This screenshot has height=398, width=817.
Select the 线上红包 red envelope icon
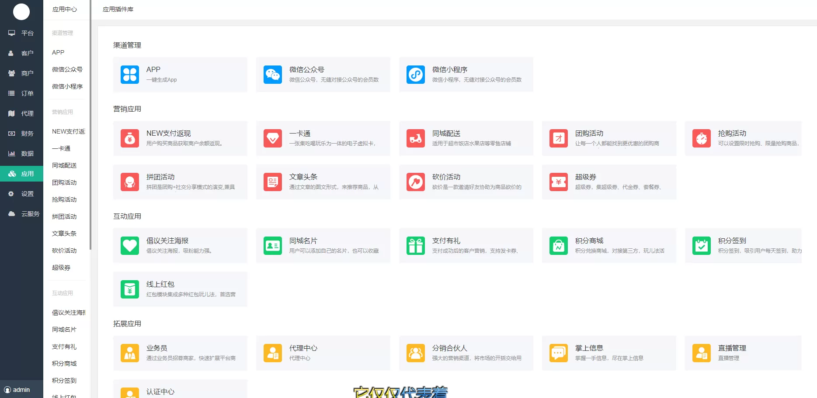coord(129,289)
